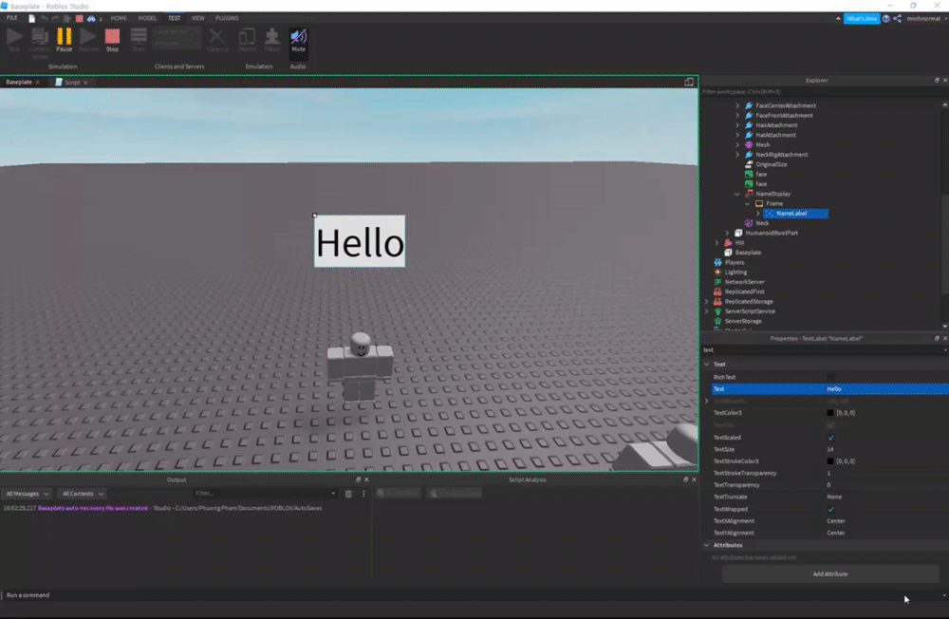949x619 pixels.
Task: Select the Neck item in the Explorer
Action: pyautogui.click(x=762, y=223)
